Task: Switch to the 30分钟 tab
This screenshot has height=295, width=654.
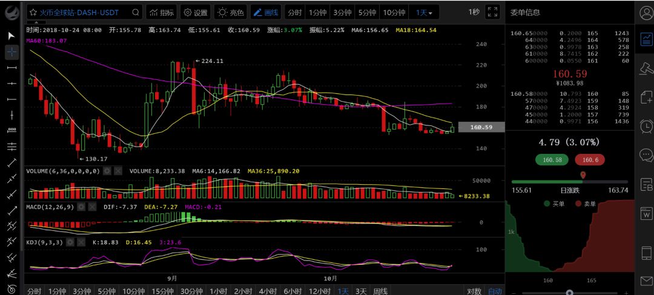Action: (191, 291)
